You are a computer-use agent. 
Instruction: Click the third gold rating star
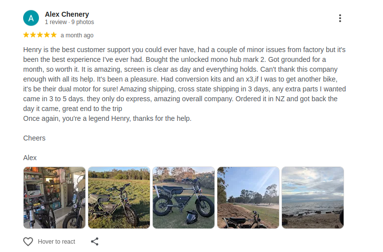tap(40, 35)
